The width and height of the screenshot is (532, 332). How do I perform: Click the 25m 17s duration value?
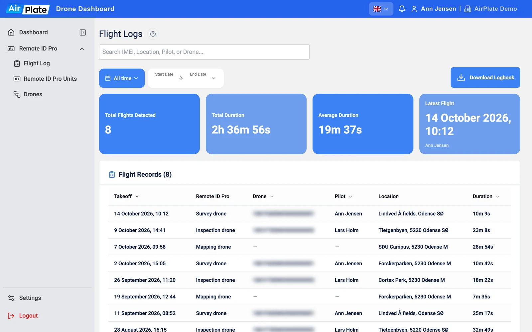coord(483,313)
